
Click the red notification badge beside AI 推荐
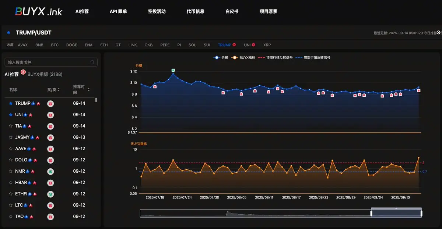click(x=23, y=72)
